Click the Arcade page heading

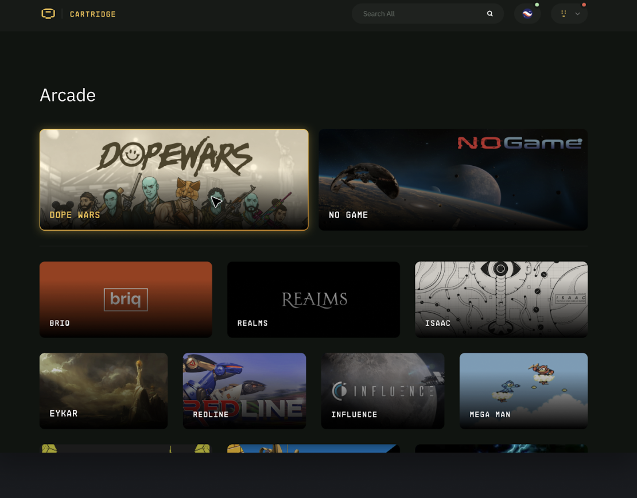pos(68,95)
